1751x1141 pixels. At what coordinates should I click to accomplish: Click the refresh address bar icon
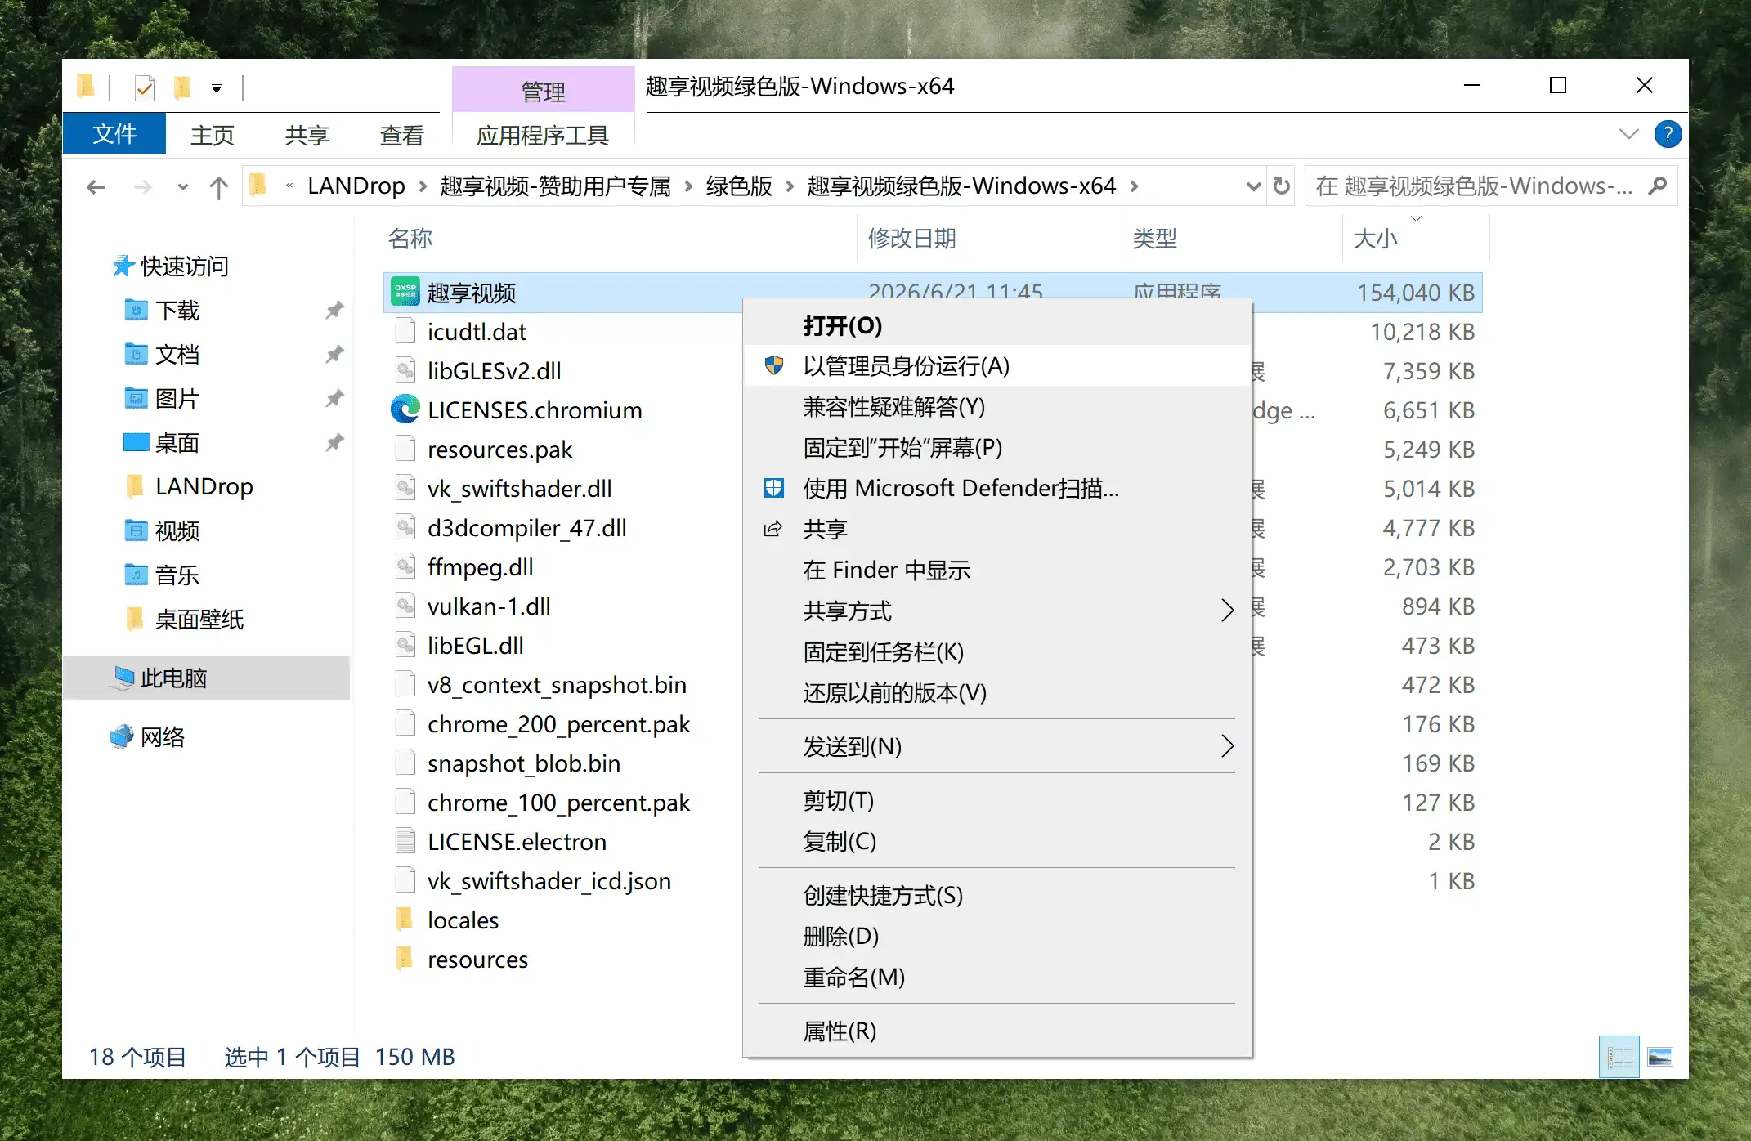point(1282,186)
